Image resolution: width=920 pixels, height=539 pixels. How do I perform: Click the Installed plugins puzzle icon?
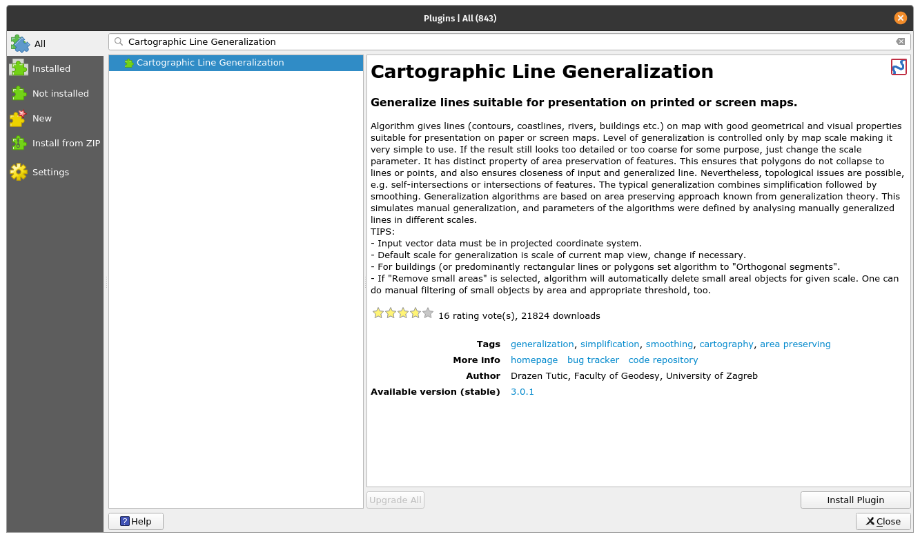coord(19,68)
